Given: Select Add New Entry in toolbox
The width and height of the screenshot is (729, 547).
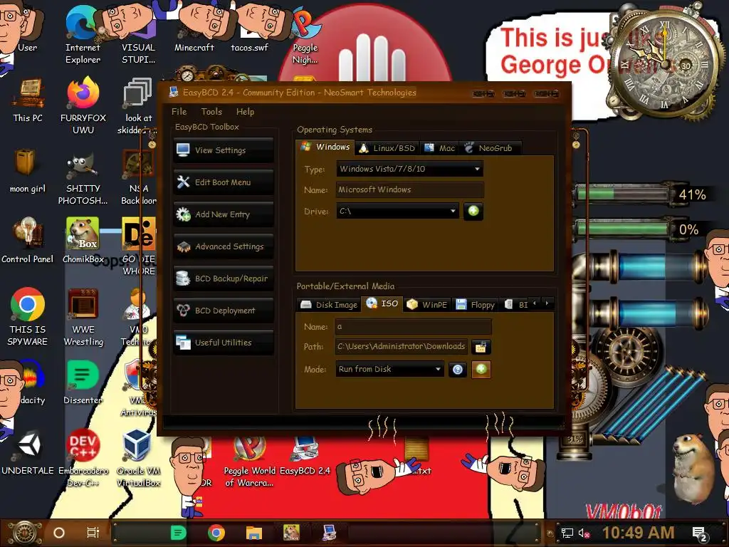Looking at the screenshot, I should [x=223, y=214].
